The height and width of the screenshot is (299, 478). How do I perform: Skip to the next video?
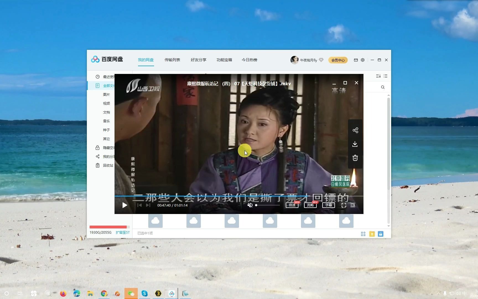148,205
